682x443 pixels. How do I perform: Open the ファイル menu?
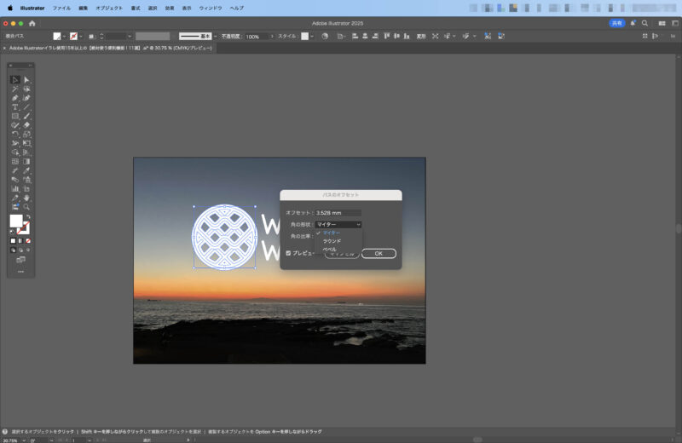[61, 7]
